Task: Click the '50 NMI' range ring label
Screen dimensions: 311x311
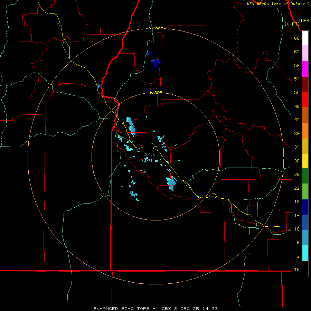Action: pos(155,92)
